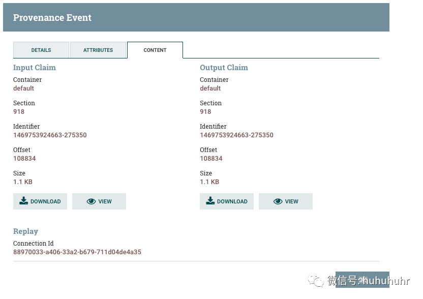
Task: Click the Input Claim heading
Action: (x=35, y=68)
